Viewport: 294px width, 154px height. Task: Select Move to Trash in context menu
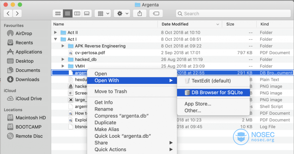tap(111, 91)
